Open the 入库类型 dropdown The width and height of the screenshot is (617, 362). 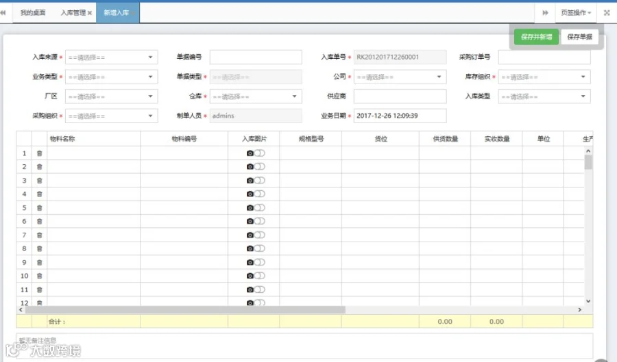click(544, 96)
